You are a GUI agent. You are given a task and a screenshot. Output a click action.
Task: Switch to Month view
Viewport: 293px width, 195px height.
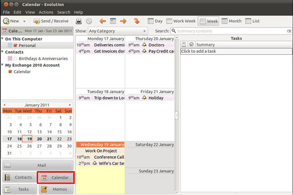tap(232, 21)
